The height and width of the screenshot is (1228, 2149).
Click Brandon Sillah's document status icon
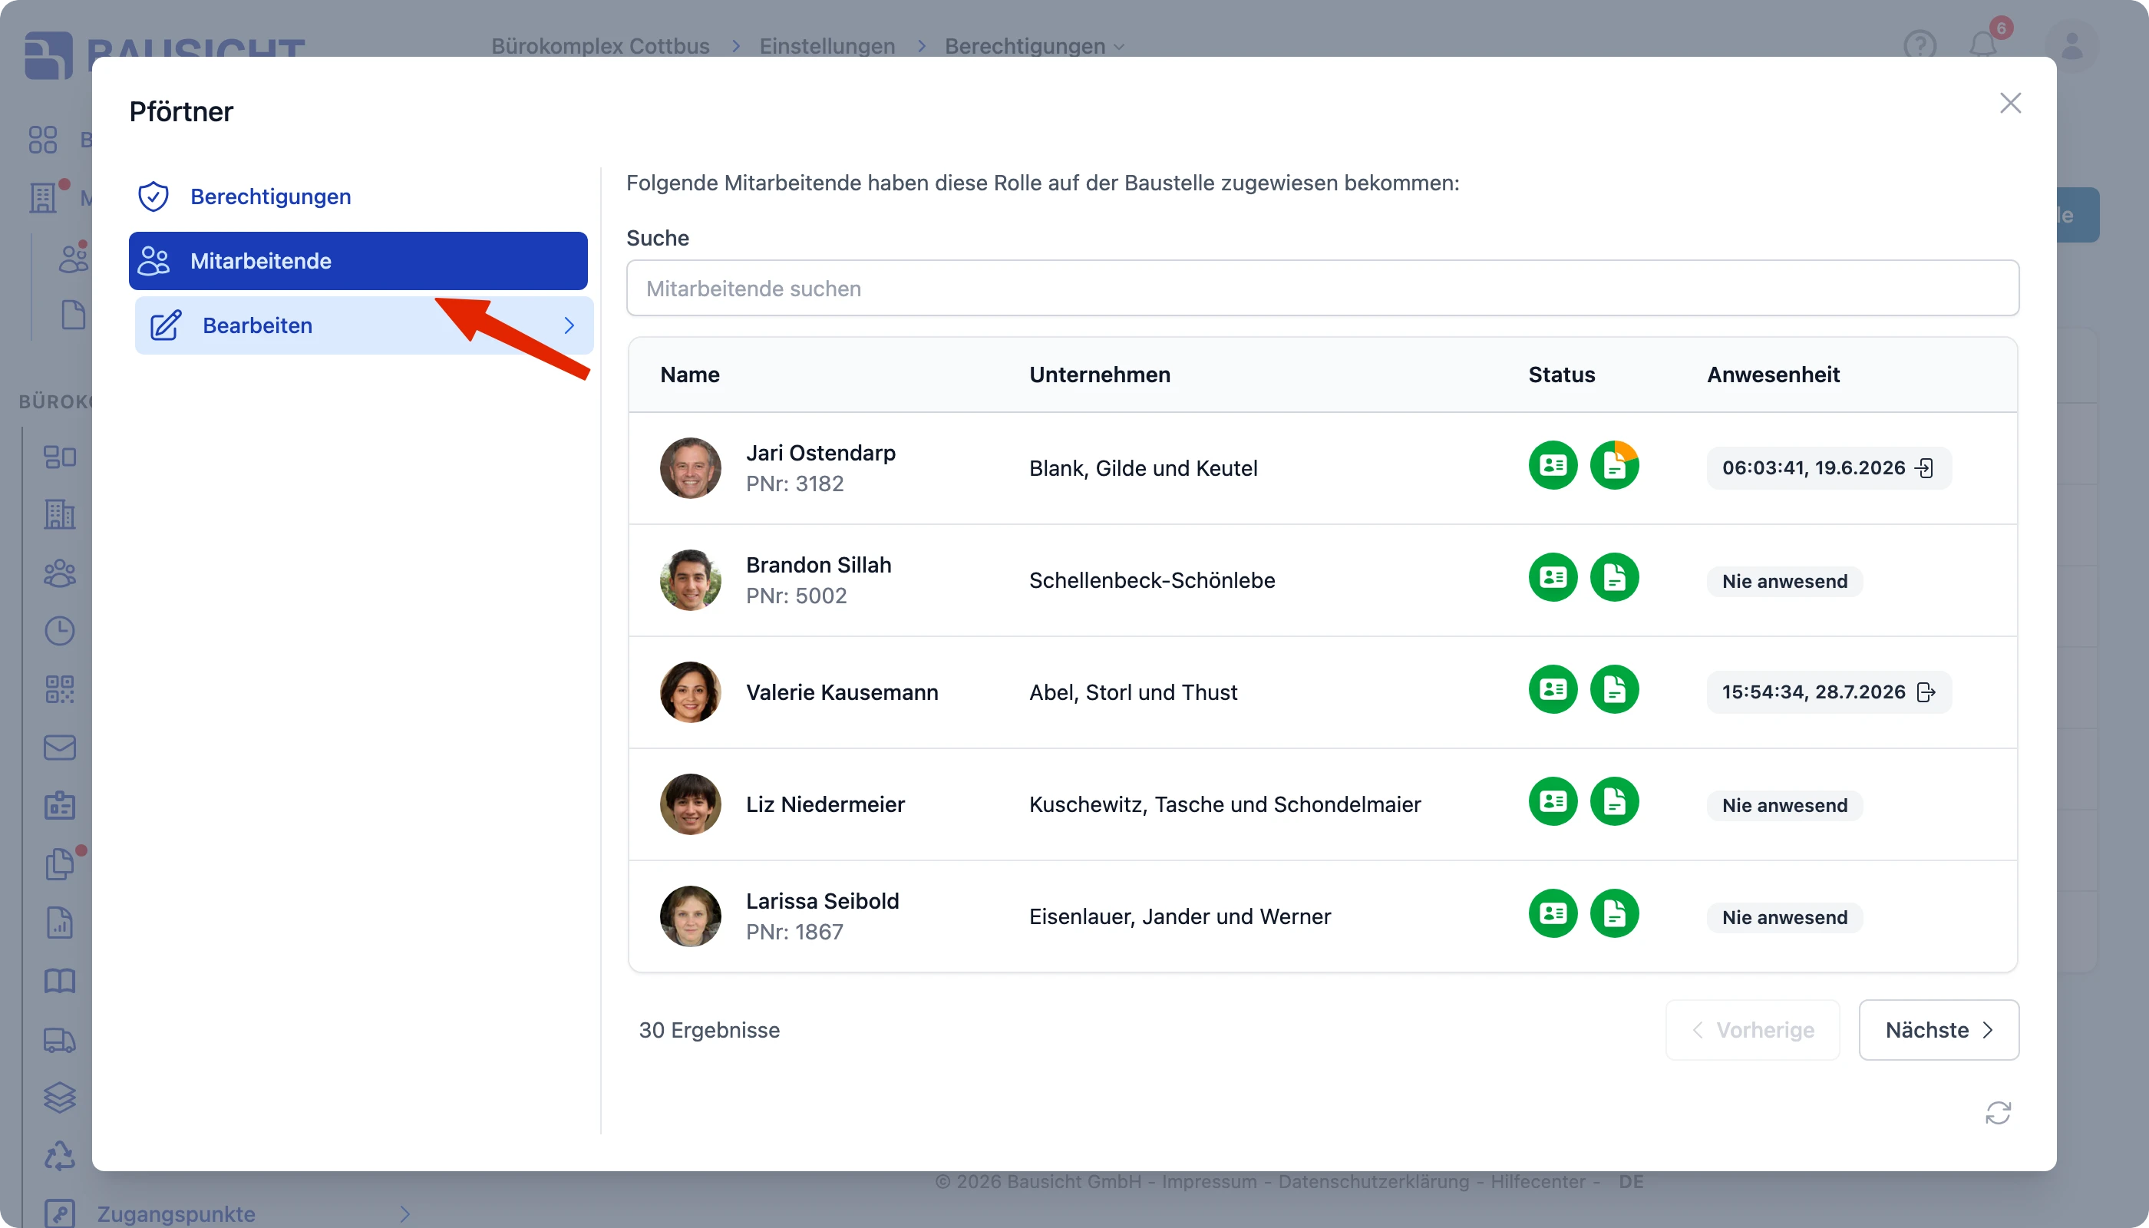1614,578
